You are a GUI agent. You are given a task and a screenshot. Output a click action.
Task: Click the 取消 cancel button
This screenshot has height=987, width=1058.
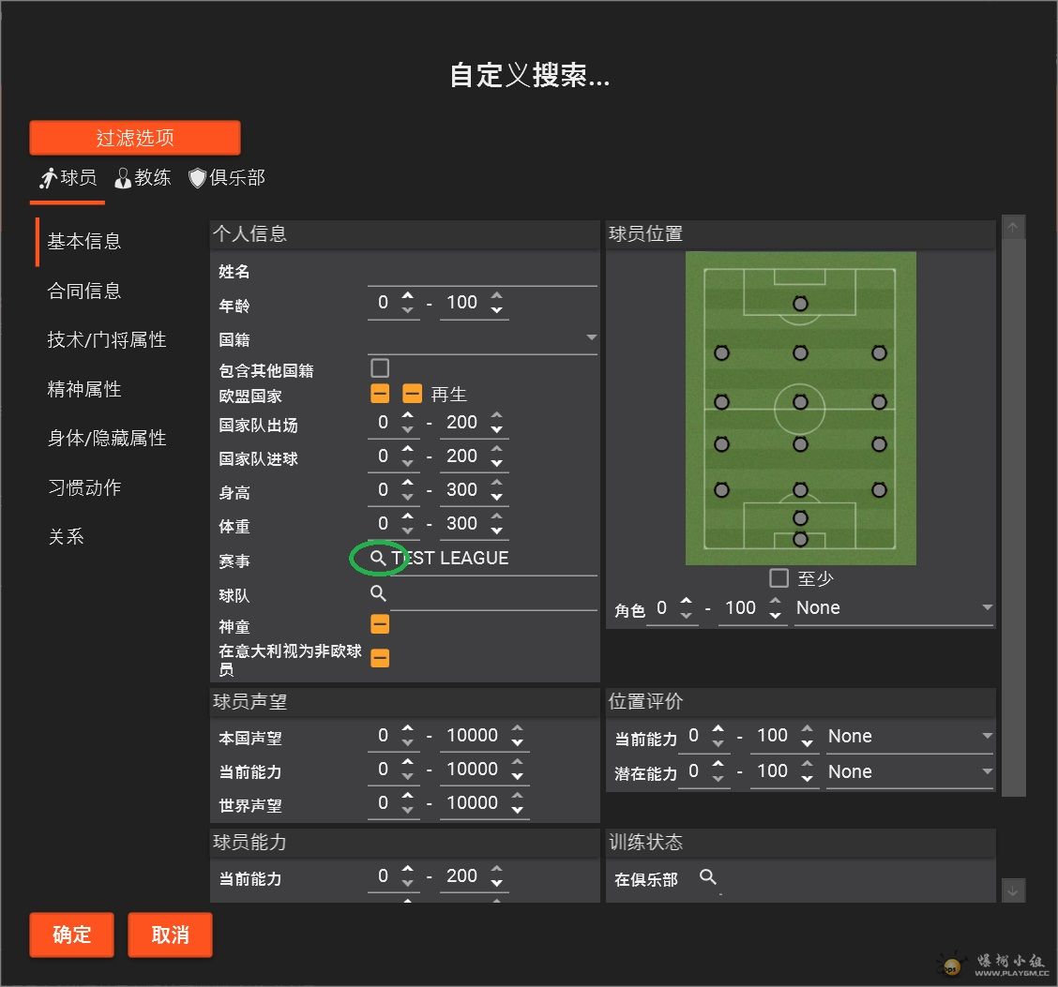(x=170, y=935)
